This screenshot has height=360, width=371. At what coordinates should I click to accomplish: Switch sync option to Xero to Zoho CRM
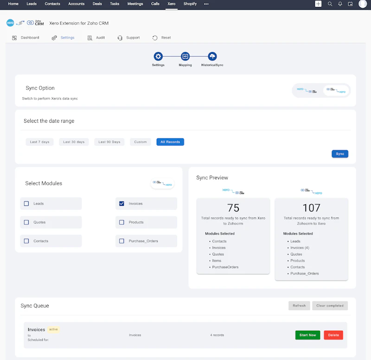(x=307, y=90)
